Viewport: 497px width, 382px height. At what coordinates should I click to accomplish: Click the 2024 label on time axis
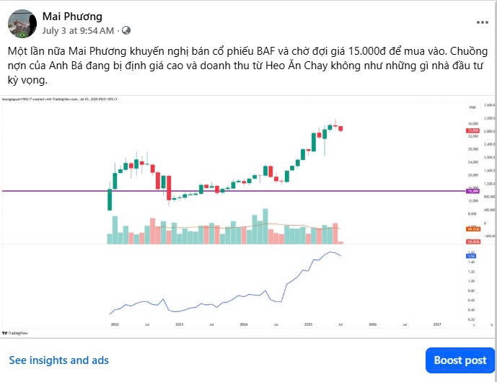(244, 325)
